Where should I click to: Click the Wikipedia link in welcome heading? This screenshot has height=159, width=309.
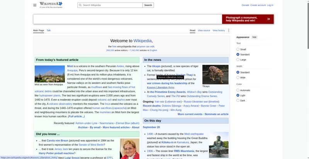[143, 41]
